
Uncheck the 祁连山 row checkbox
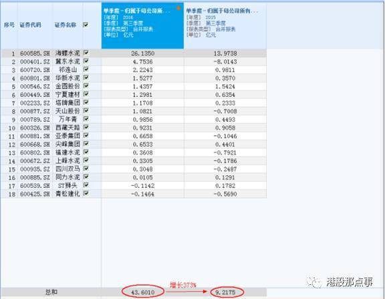86,70
